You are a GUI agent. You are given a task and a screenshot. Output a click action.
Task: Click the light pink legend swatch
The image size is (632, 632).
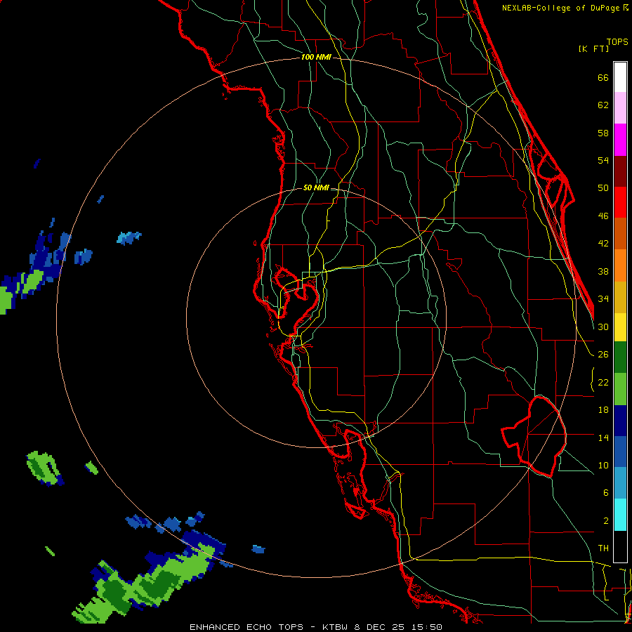pyautogui.click(x=620, y=108)
